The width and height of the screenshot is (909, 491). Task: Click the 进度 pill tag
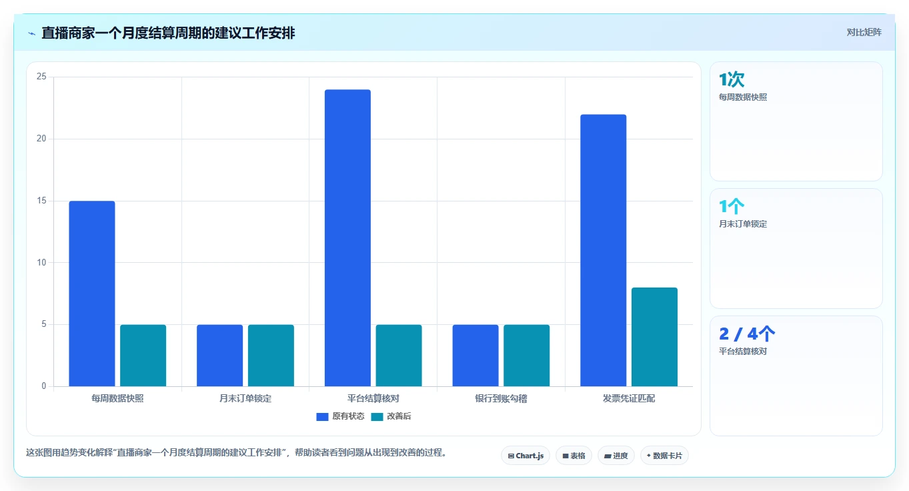click(x=616, y=456)
